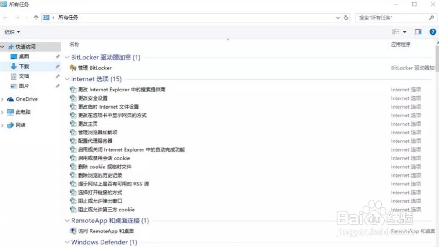Select the 更改安全设置 task text

(93, 98)
